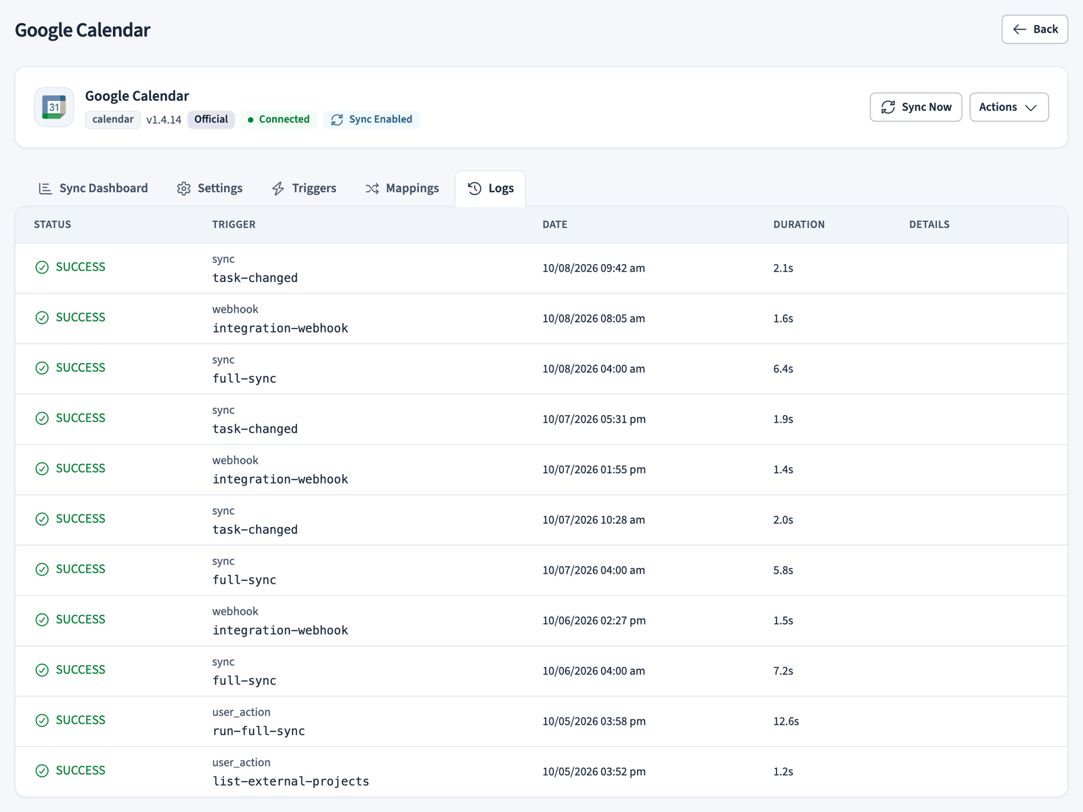Click the v1.4.14 version label
1083x812 pixels.
[164, 120]
